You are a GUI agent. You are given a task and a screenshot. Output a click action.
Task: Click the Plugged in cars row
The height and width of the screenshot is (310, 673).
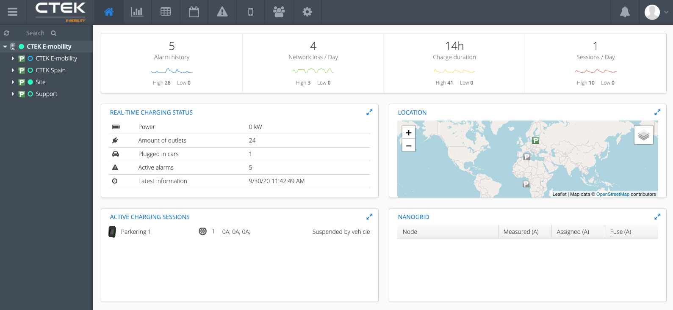(x=240, y=154)
